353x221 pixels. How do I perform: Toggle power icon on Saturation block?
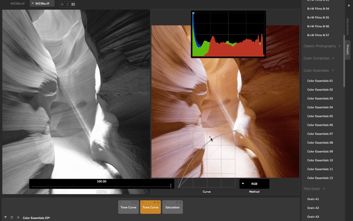[x=180, y=202]
